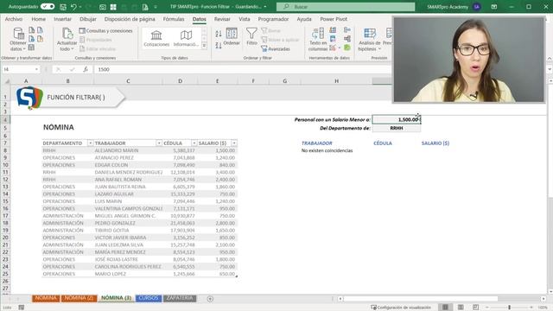
Task: Click the Quitar duplicados icon
Action: [x=333, y=39]
